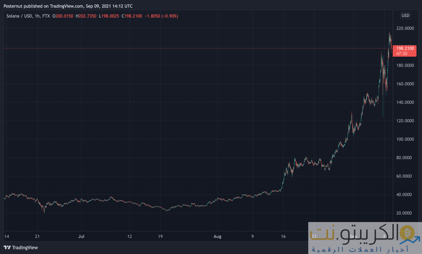Click the close price value C198.2100
Screen dimensions: 422x254
click(132, 16)
